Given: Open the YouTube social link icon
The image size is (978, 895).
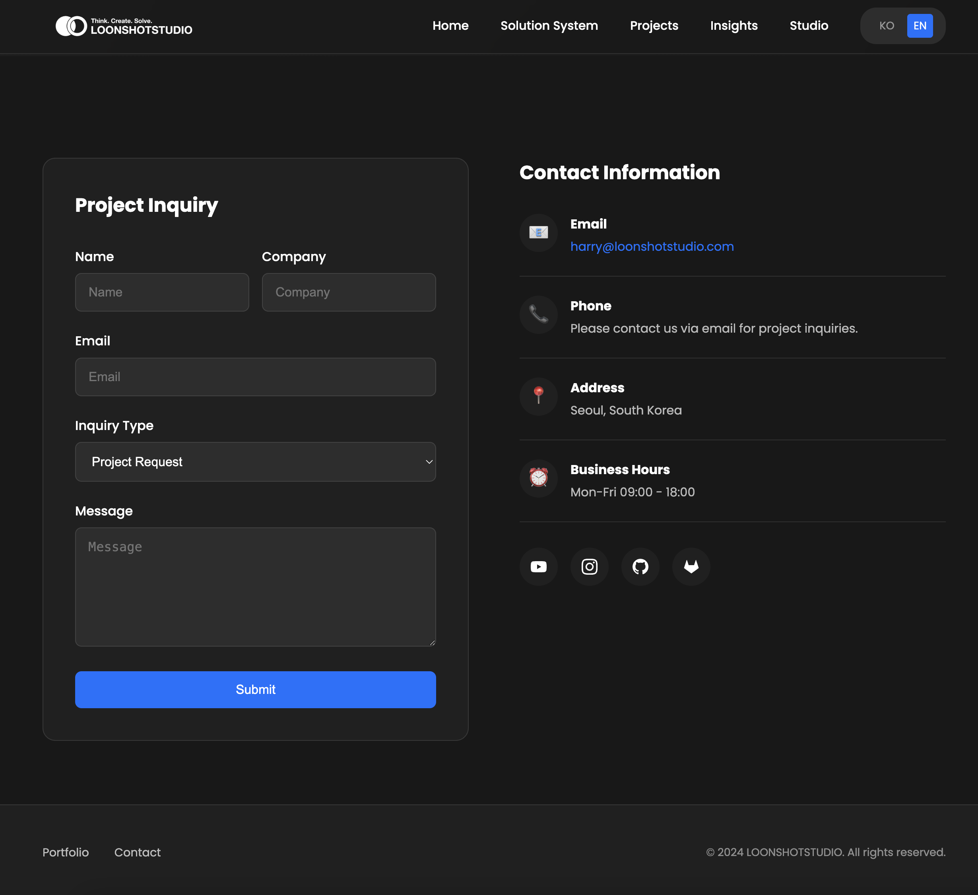Looking at the screenshot, I should [538, 567].
